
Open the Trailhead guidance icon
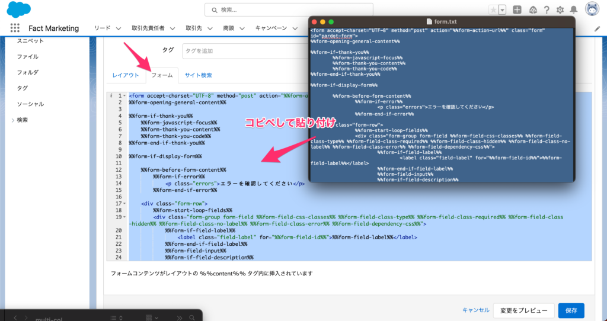(532, 9)
